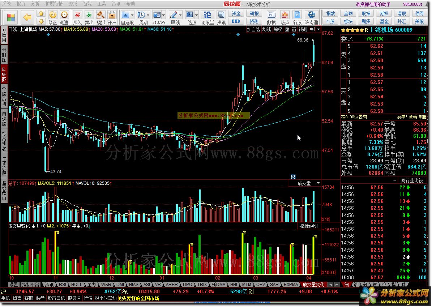Open the 沪港通 SSE-HKE icon

(x=311, y=17)
